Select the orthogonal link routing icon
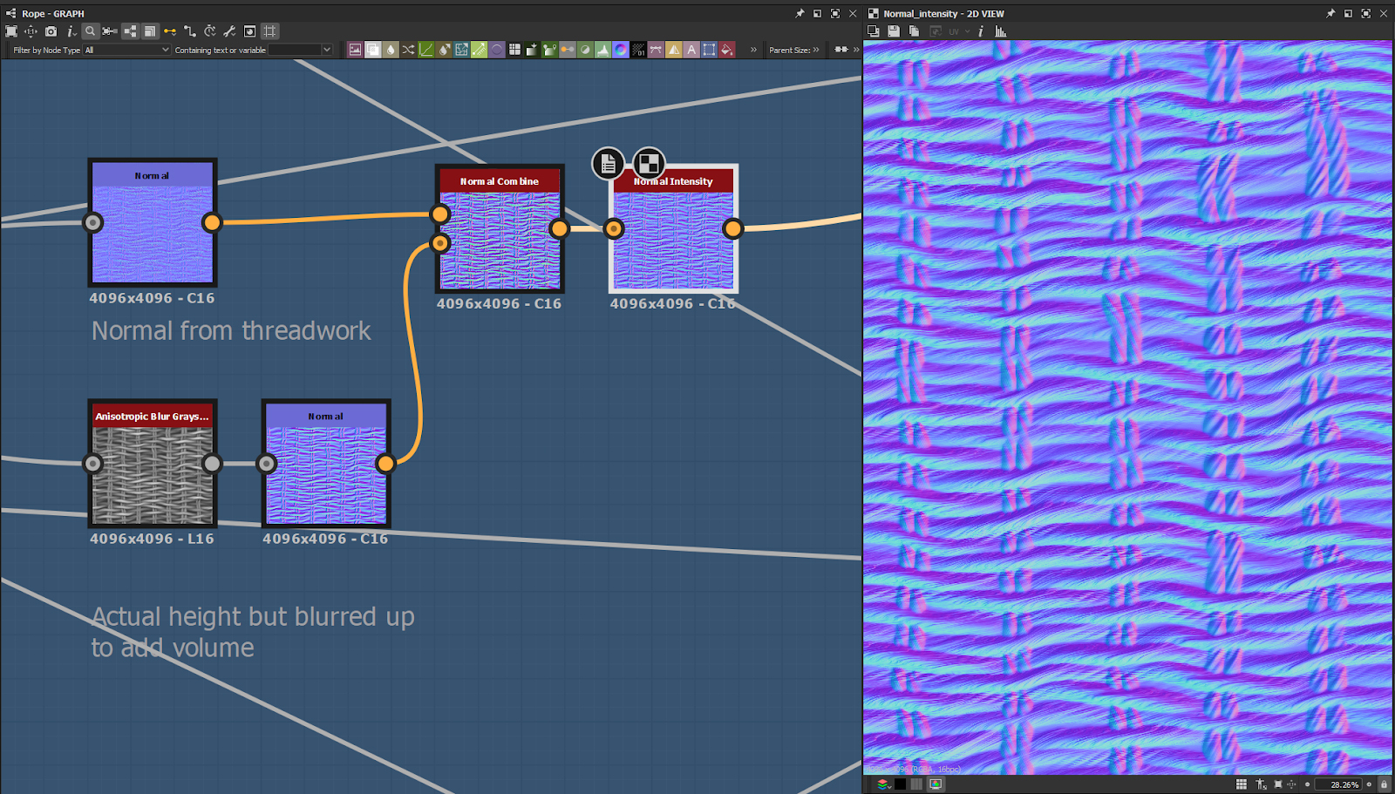The height and width of the screenshot is (794, 1395). [190, 31]
